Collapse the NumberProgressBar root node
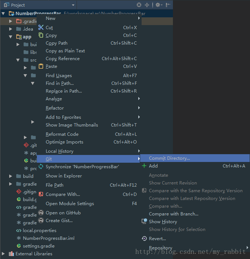Image resolution: width=250 pixels, height=259 pixels. pos(3,13)
